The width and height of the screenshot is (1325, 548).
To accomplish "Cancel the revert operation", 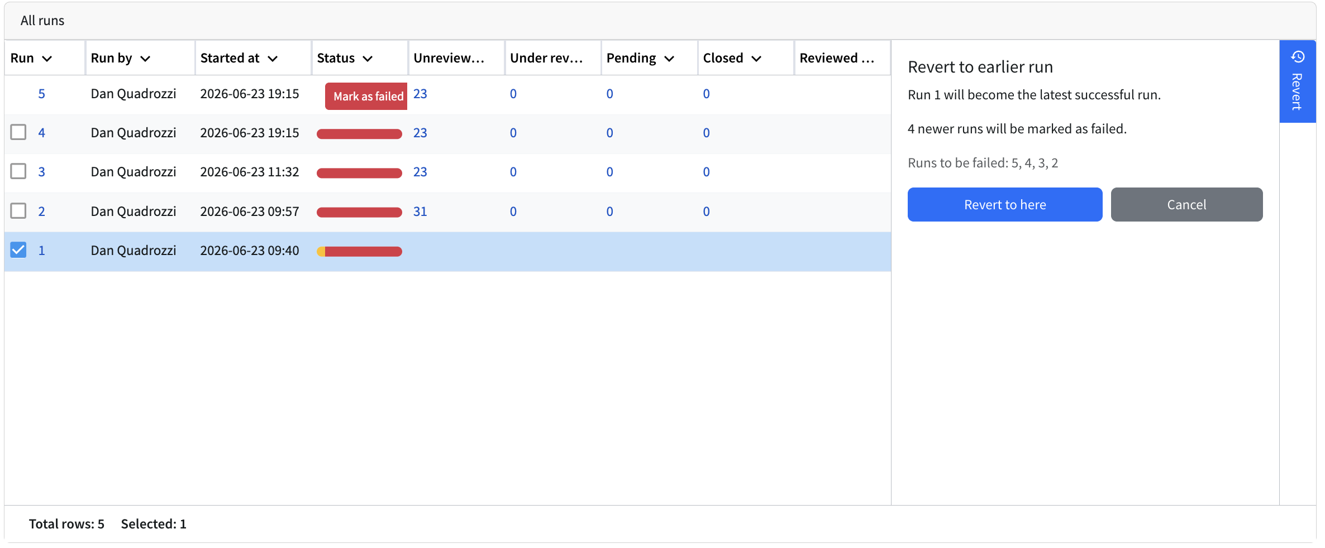I will coord(1186,205).
